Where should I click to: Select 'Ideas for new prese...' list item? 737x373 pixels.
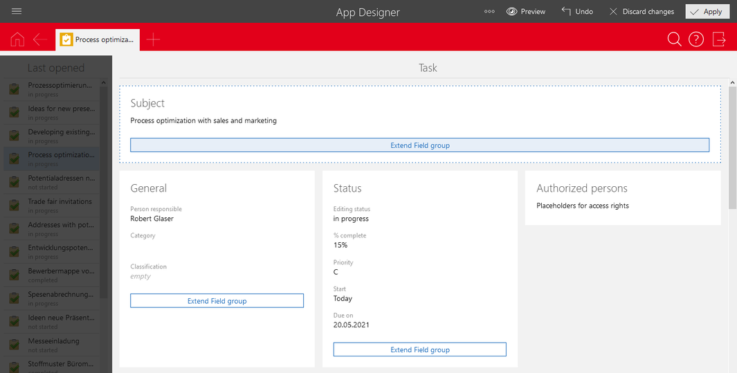[60, 112]
